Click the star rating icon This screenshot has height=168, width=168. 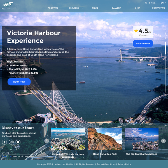[x=136, y=31]
